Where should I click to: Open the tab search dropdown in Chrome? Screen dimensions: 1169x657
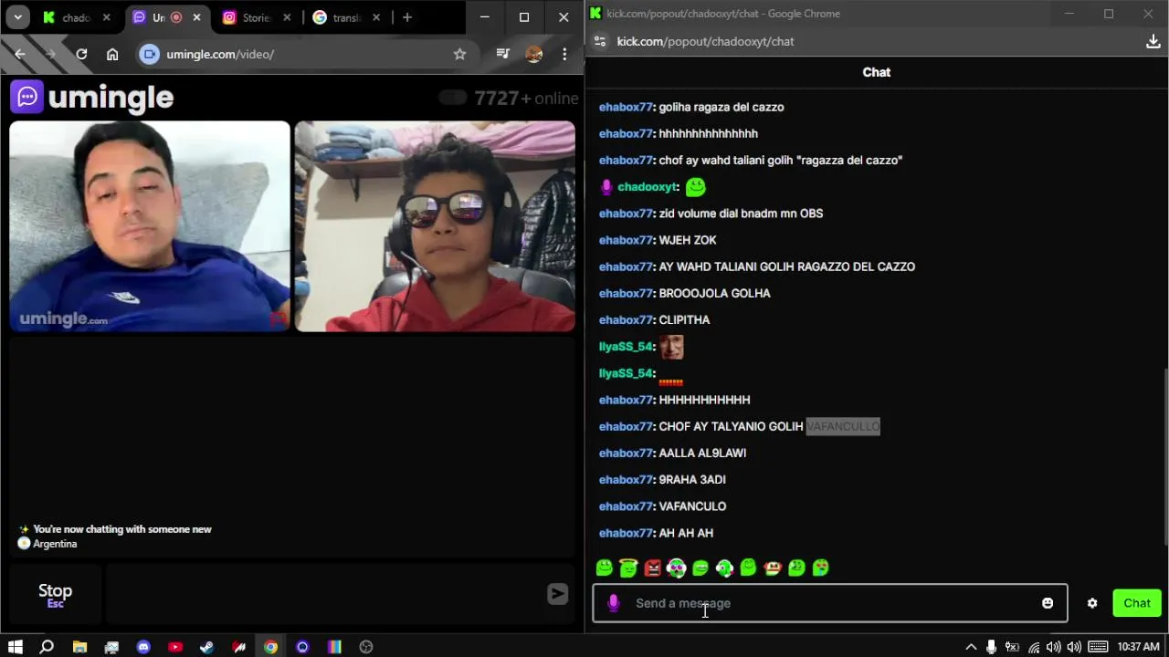[x=17, y=17]
